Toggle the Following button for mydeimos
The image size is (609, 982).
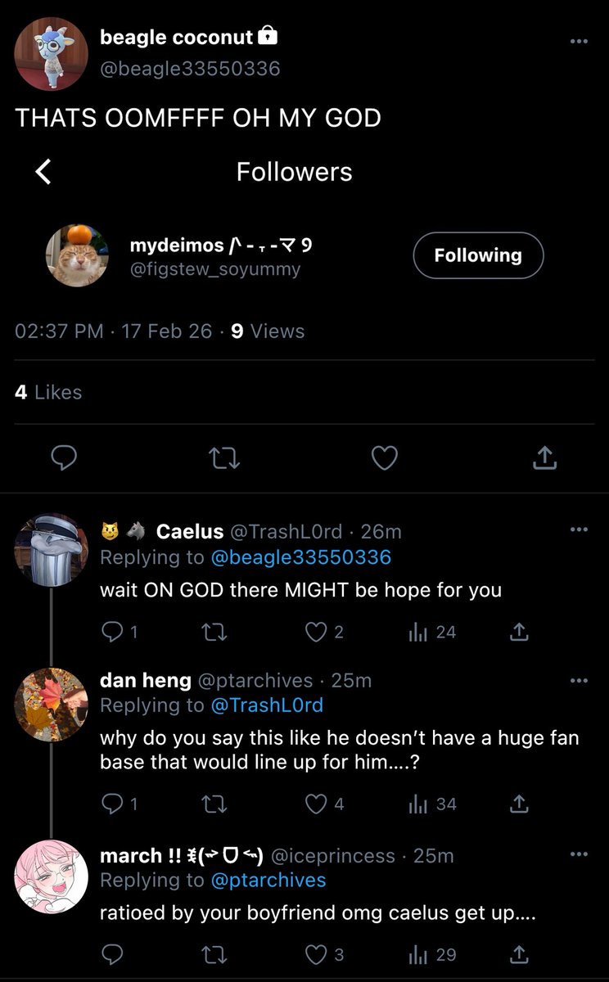tap(478, 255)
